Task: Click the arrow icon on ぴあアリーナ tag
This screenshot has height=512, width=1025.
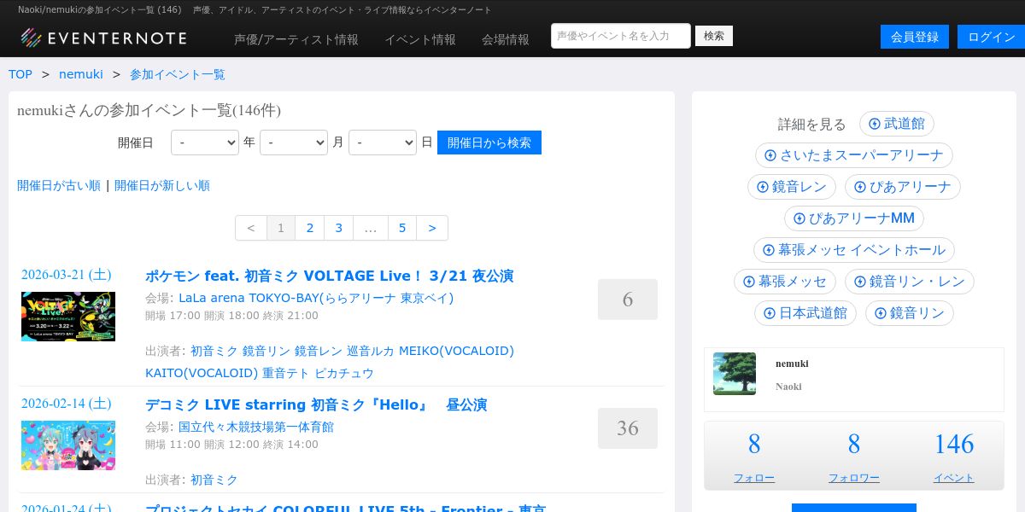Action: (860, 187)
